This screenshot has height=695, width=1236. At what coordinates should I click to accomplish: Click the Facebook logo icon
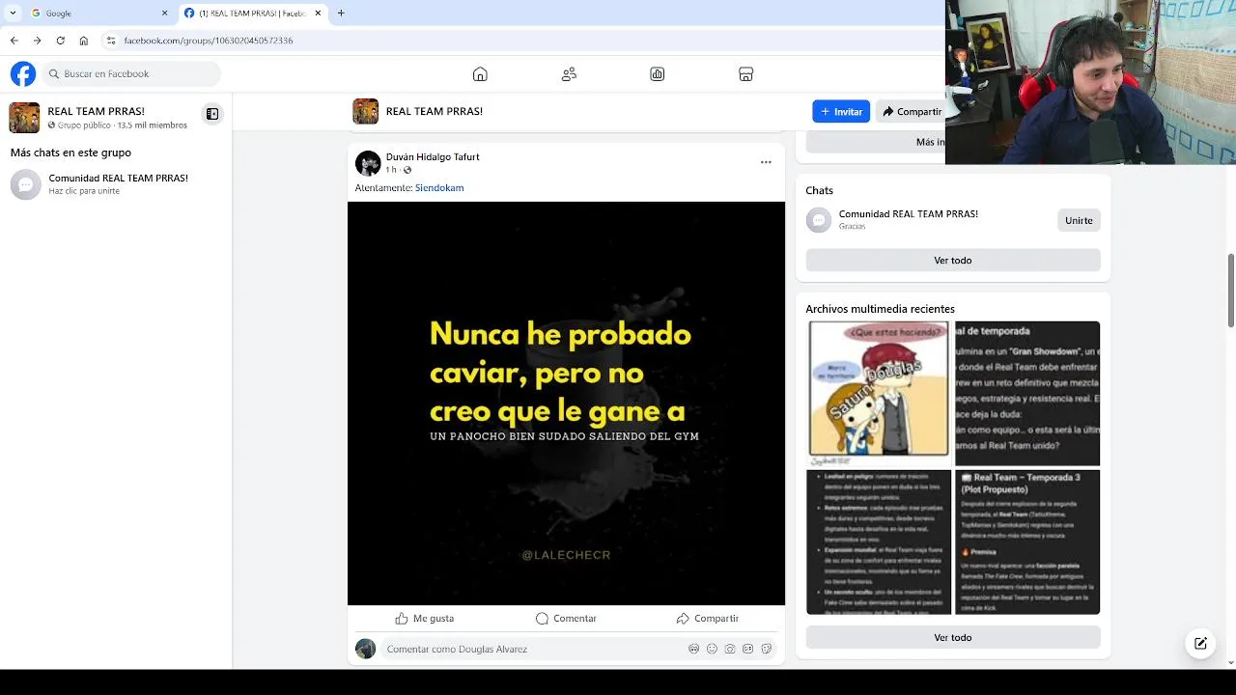pos(23,73)
